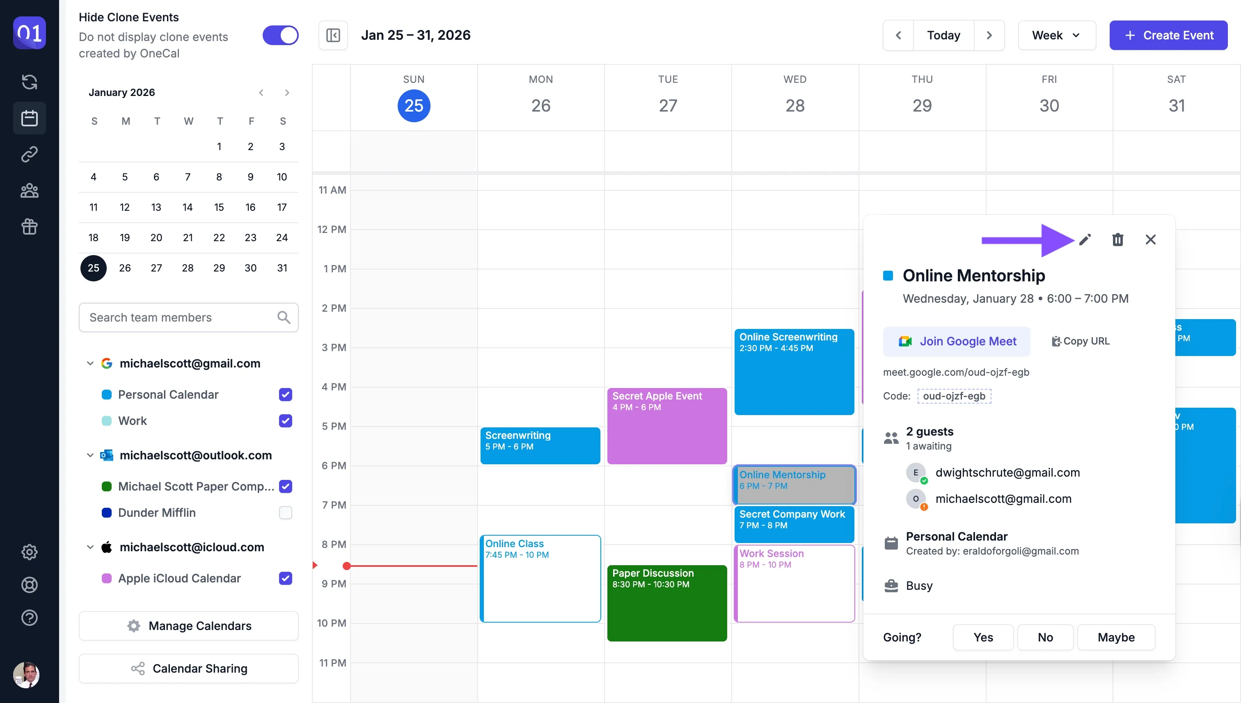Collapse the left panel toggle icon
Image resolution: width=1241 pixels, height=703 pixels.
(x=333, y=35)
